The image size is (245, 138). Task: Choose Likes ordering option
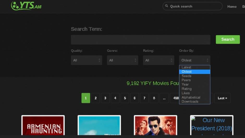click(x=194, y=93)
